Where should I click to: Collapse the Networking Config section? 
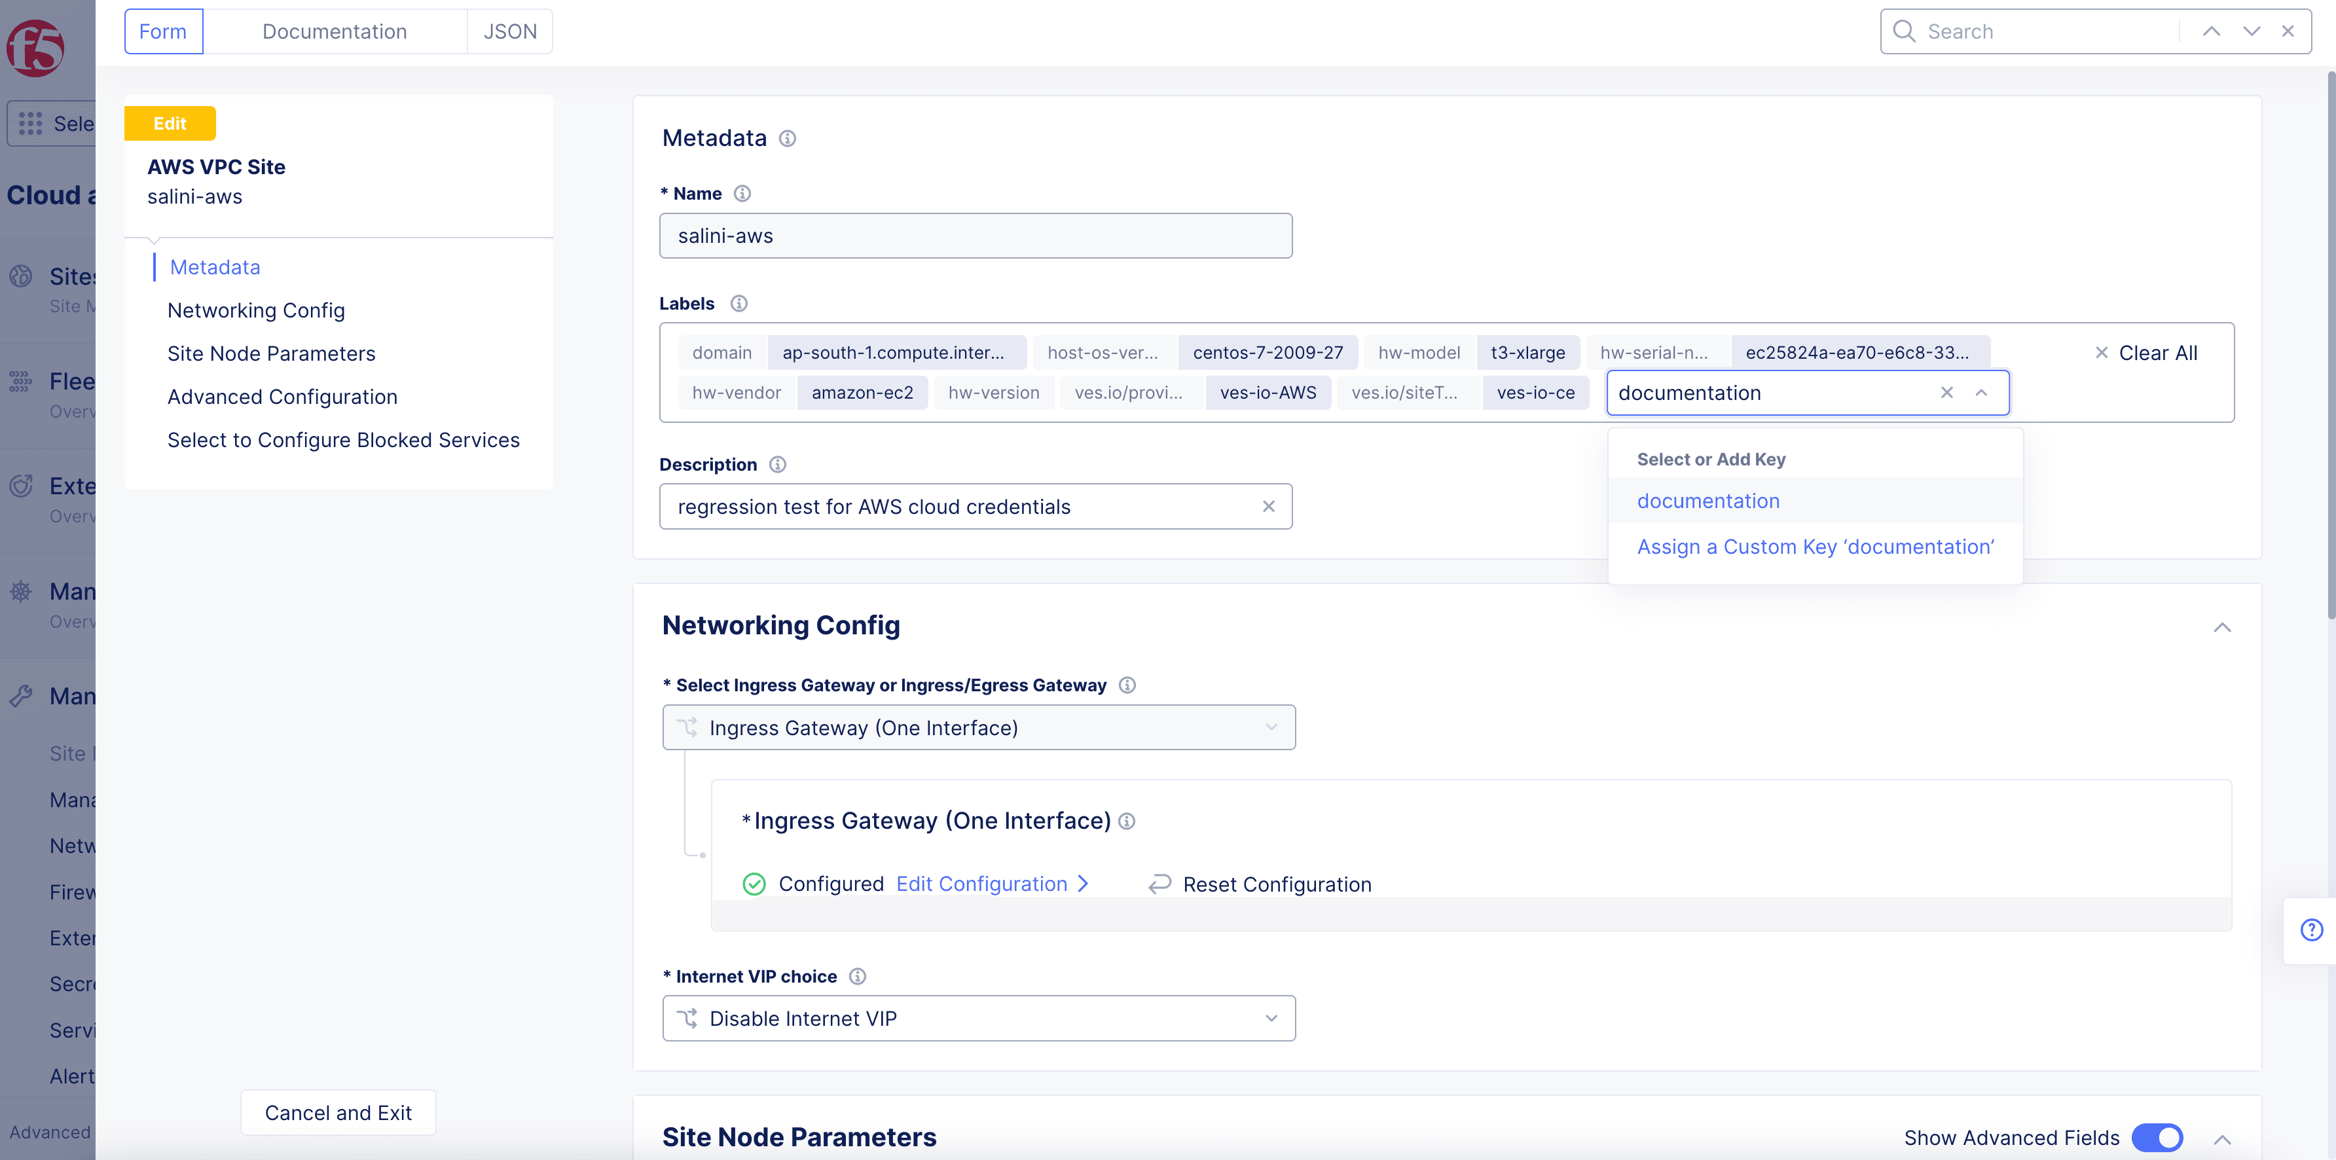[x=2221, y=628]
